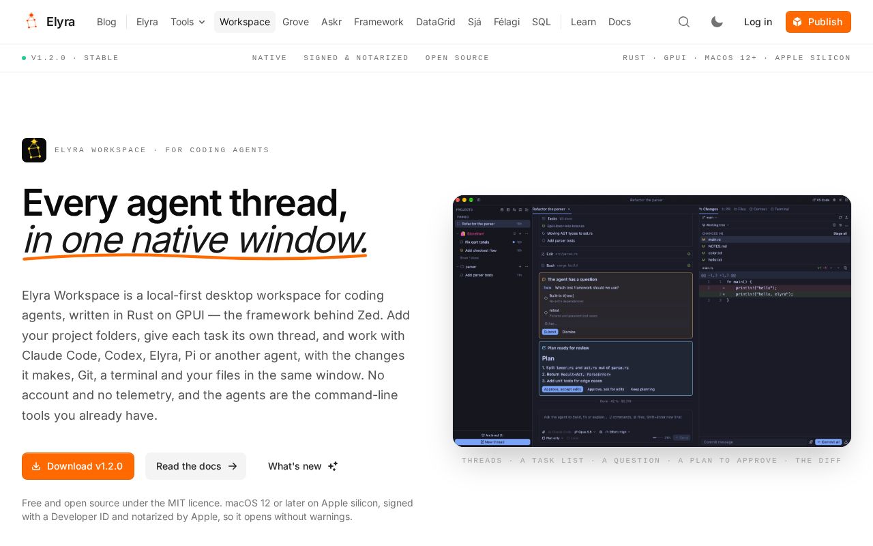Click the Elyra Workspace app icon above the headline
This screenshot has width=873, height=546.
tap(34, 150)
